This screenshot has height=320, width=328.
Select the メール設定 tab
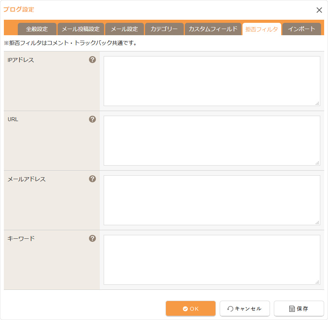pyautogui.click(x=125, y=29)
